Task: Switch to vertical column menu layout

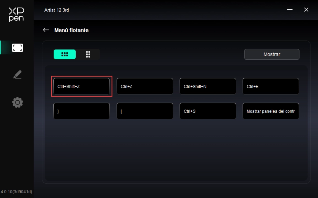Action: click(88, 54)
